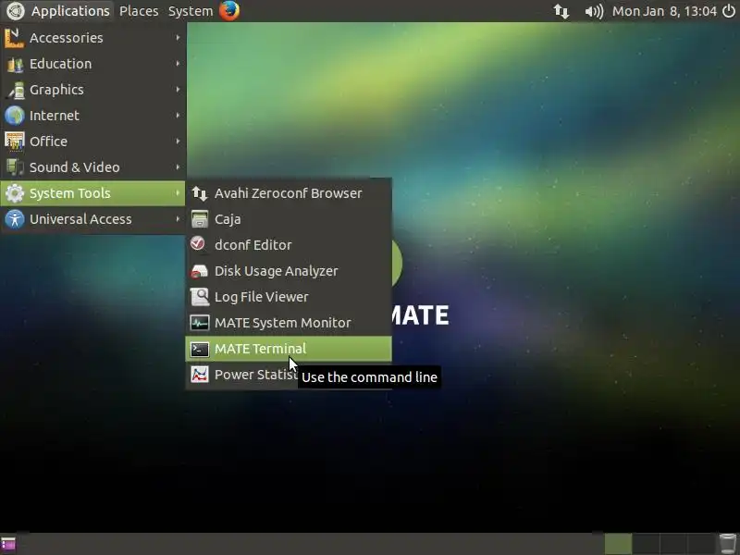Launch Firefox from the top panel
This screenshot has height=555, width=740.
(229, 10)
